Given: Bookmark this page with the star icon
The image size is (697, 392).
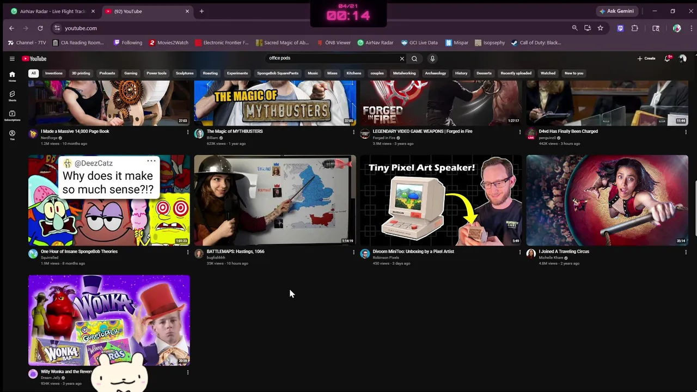Looking at the screenshot, I should (600, 28).
